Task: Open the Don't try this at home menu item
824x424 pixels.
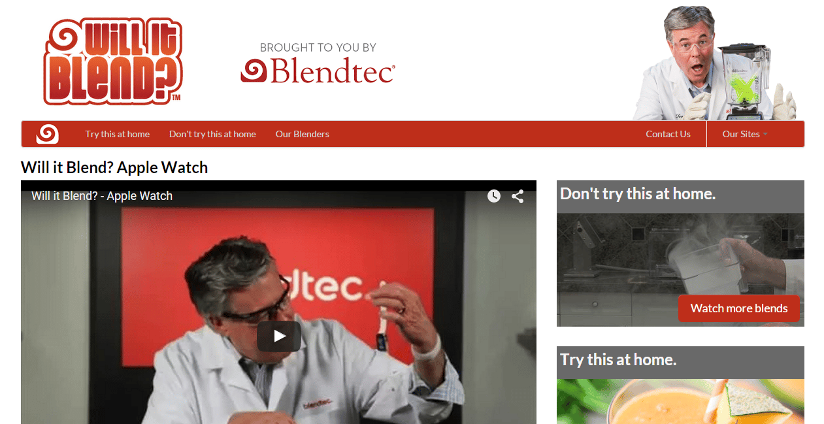Action: coord(212,134)
